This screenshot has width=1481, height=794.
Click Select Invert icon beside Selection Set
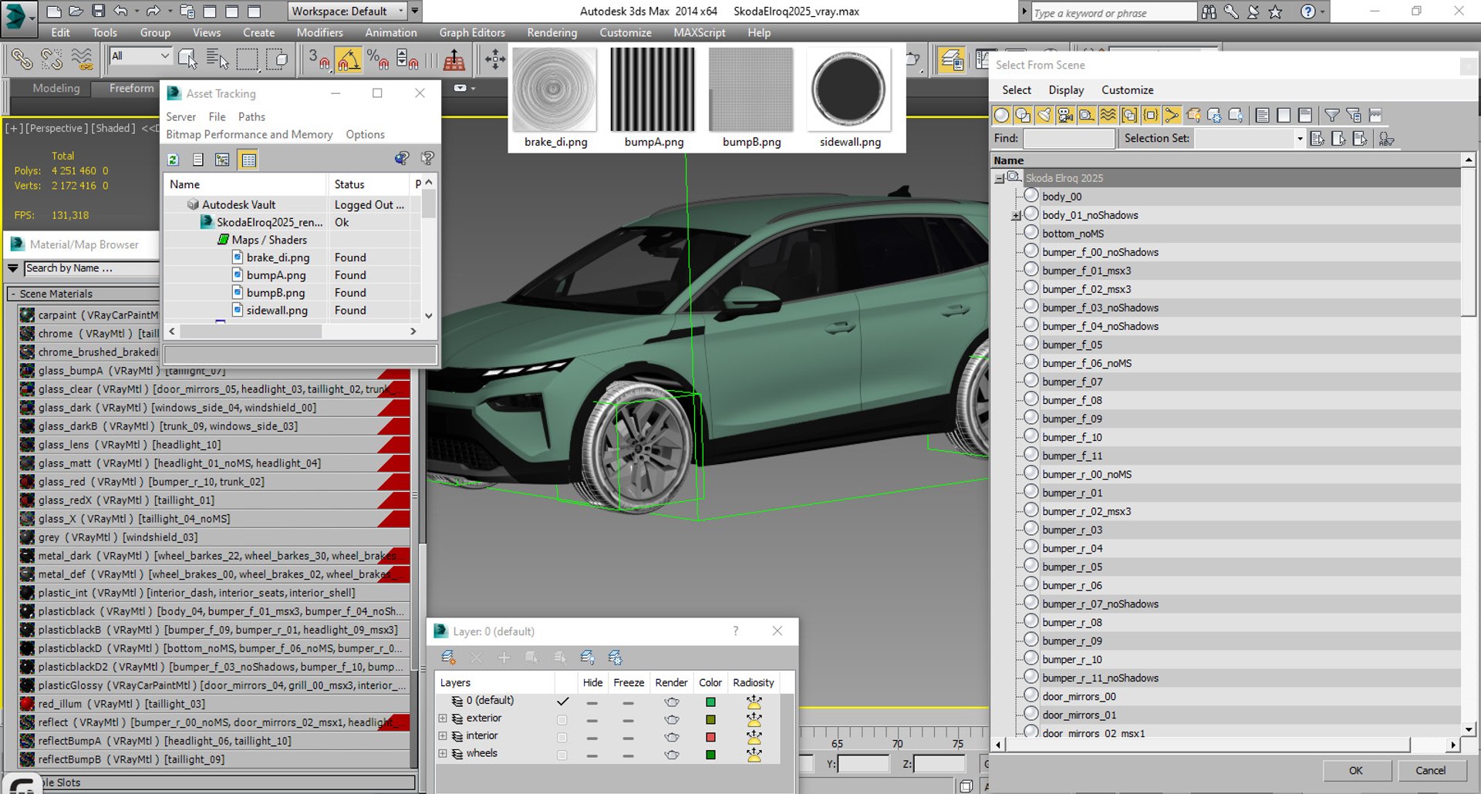tap(1360, 139)
